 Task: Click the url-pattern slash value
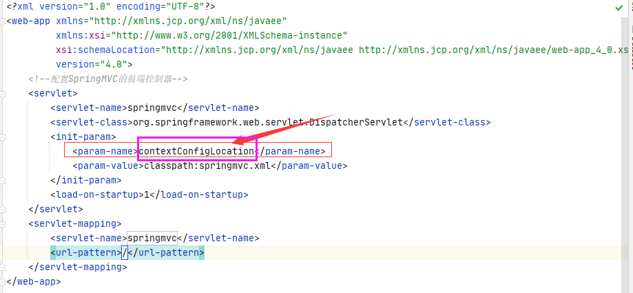(x=125, y=253)
